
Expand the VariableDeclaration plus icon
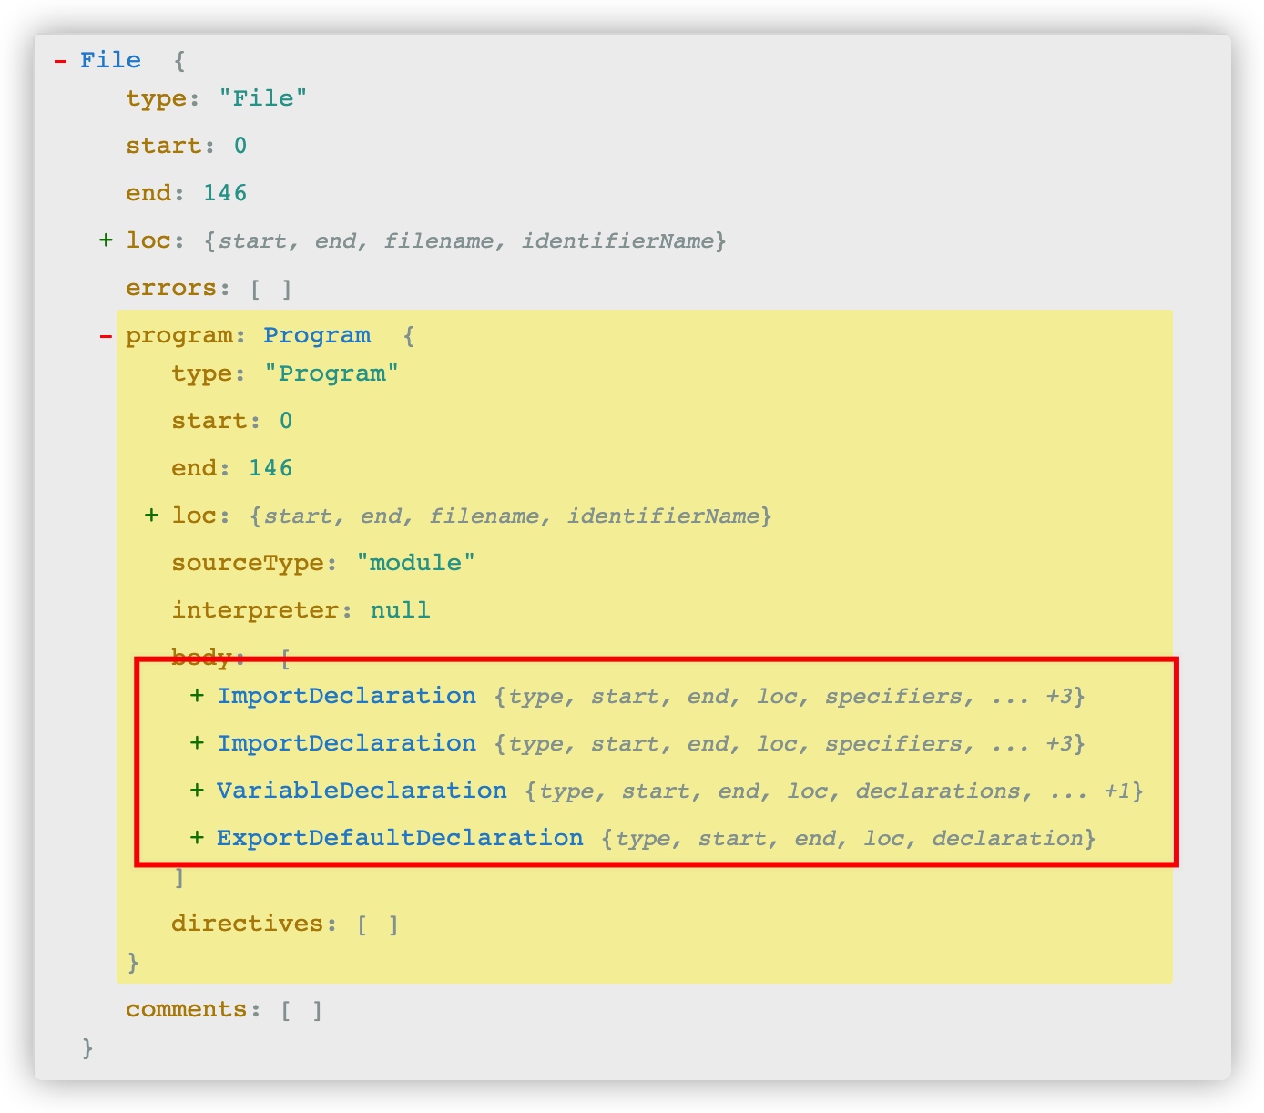point(197,791)
